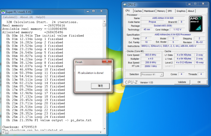Confirm the Finish dialog button

click(x=100, y=86)
